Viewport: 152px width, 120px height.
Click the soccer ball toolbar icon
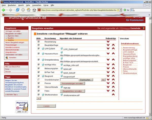[34, 10]
